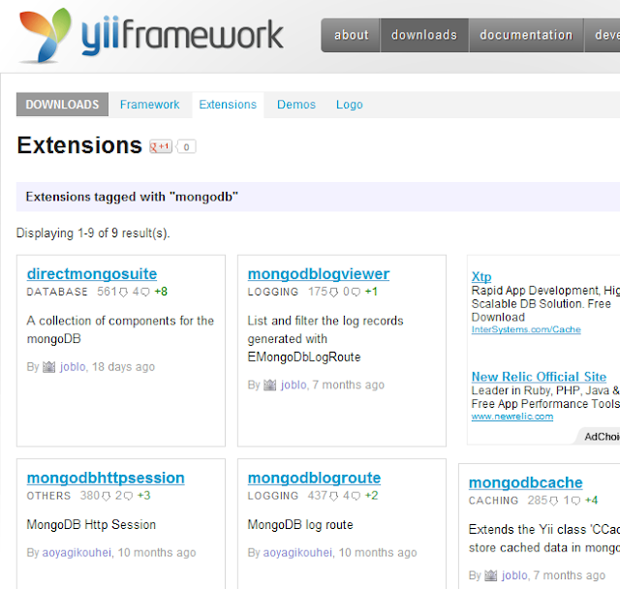Click the Xtp ad link

pos(481,277)
